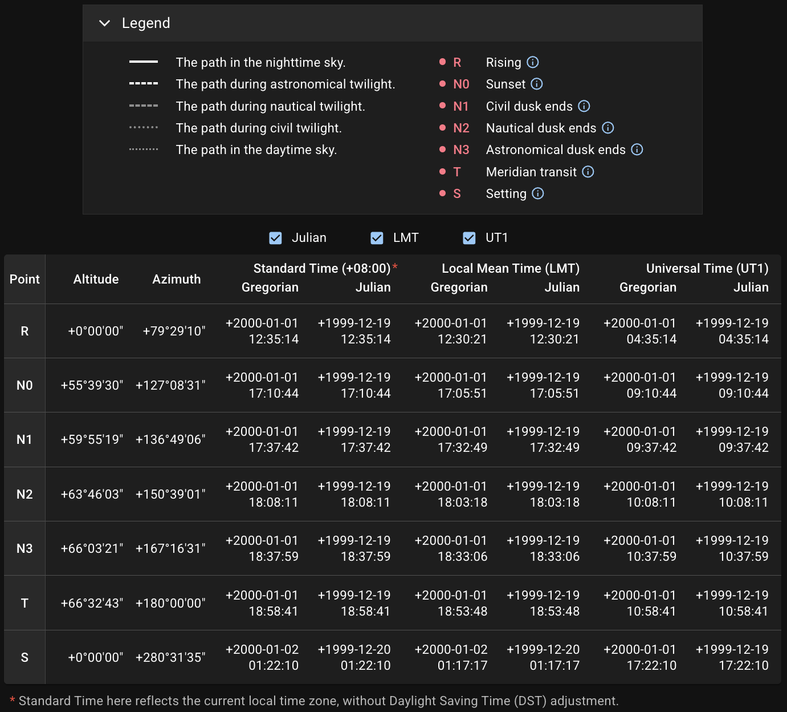Screen dimensions: 787x712
Task: Click the Legend header title
Action: click(x=146, y=23)
